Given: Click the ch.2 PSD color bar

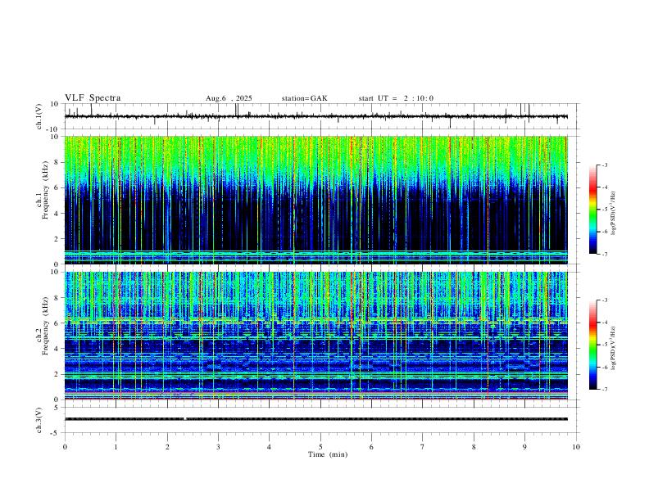Looking at the screenshot, I should 592,345.
